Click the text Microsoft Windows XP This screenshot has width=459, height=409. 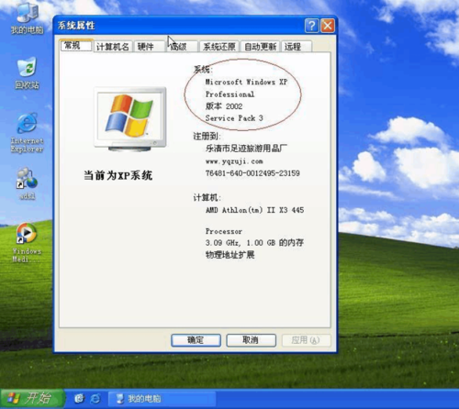pos(246,82)
